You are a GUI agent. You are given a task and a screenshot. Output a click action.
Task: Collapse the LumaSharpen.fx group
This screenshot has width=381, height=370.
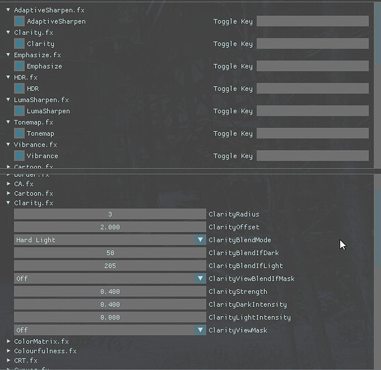click(8, 100)
